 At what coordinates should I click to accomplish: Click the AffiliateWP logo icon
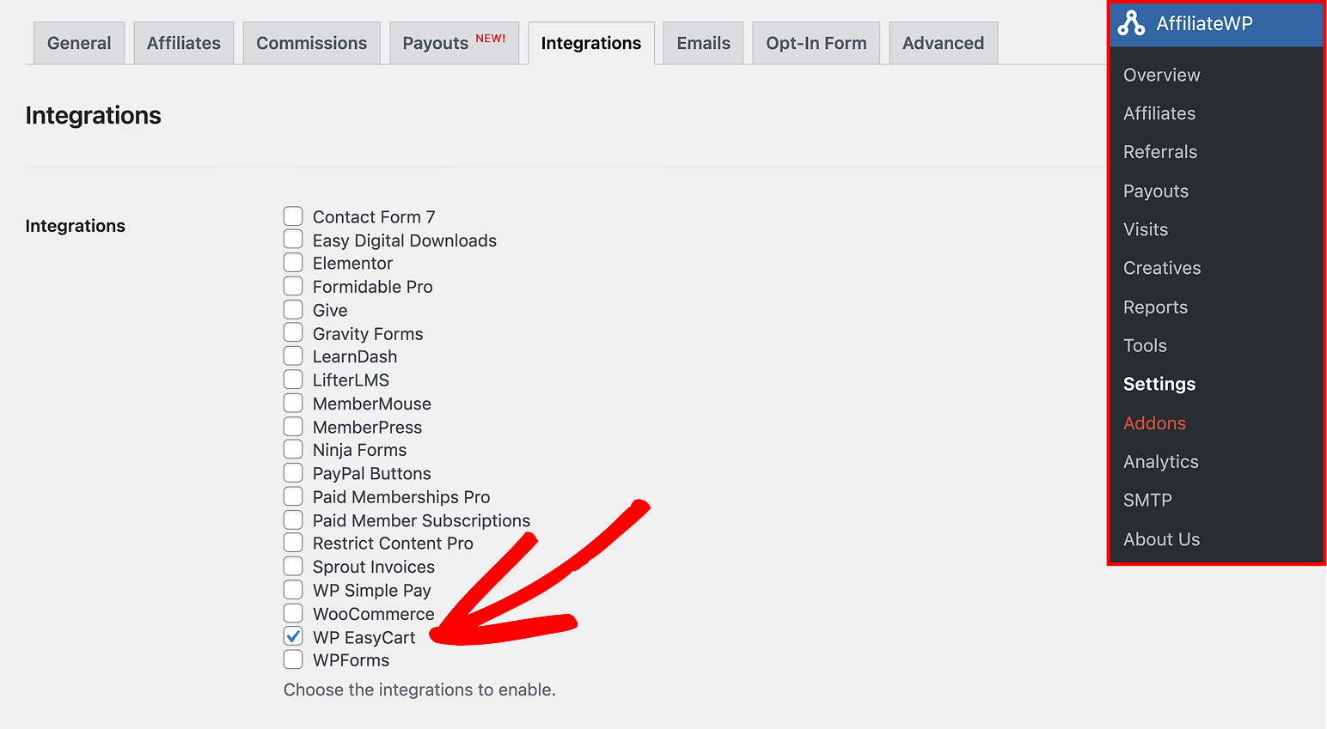click(x=1131, y=24)
